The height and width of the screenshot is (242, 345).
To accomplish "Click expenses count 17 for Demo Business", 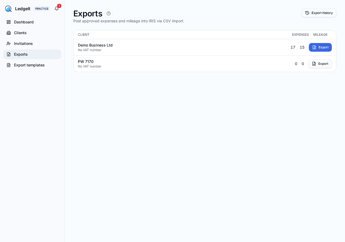I will click(x=293, y=47).
